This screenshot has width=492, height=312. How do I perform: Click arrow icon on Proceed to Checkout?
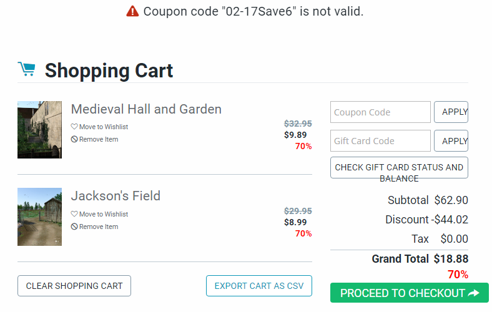[x=473, y=293]
